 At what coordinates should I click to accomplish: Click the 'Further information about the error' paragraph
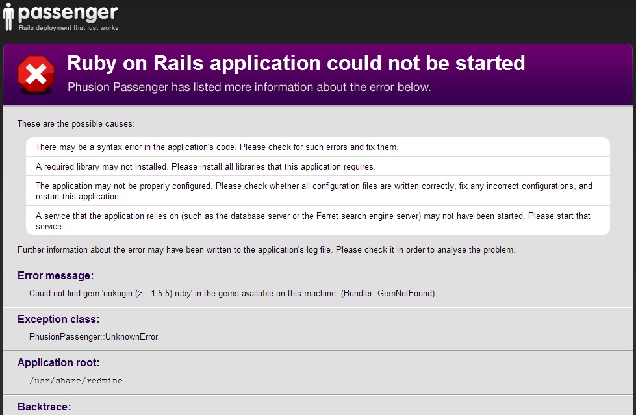[x=266, y=250]
